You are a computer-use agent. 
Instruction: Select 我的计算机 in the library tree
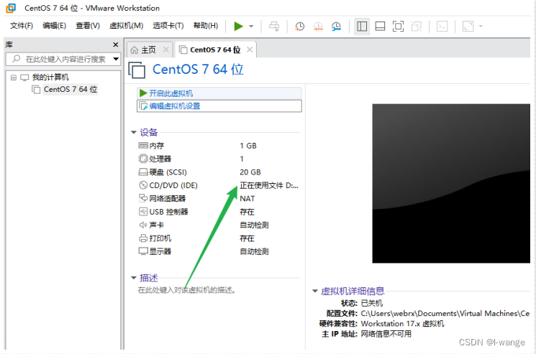(50, 78)
